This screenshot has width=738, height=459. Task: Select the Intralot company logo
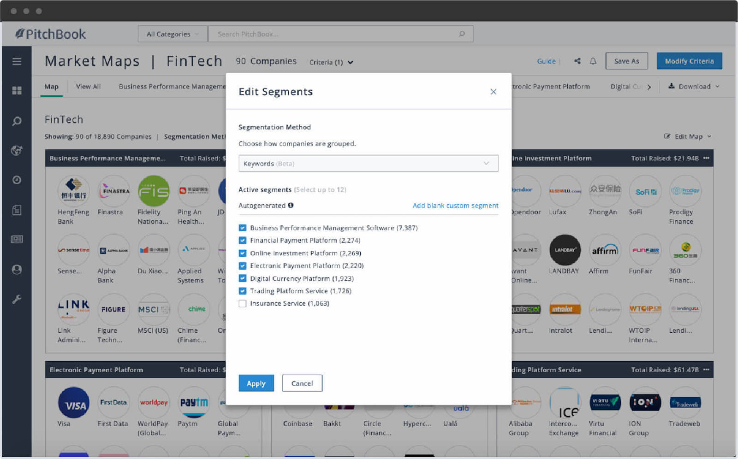click(565, 309)
